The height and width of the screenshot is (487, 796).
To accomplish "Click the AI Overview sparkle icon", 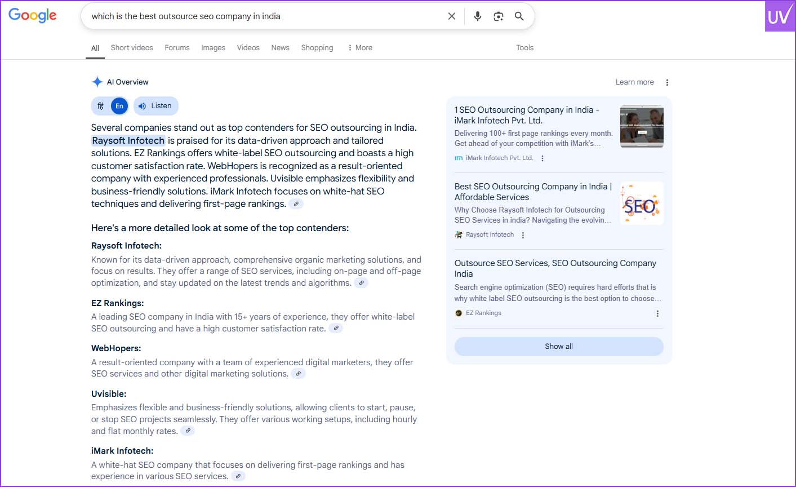I will [97, 82].
